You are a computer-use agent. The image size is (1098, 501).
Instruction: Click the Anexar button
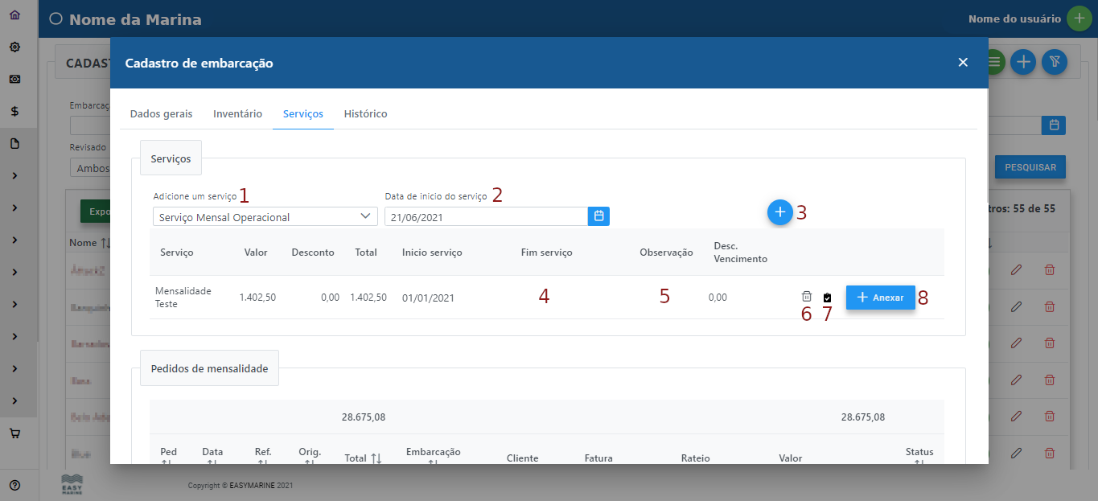880,298
